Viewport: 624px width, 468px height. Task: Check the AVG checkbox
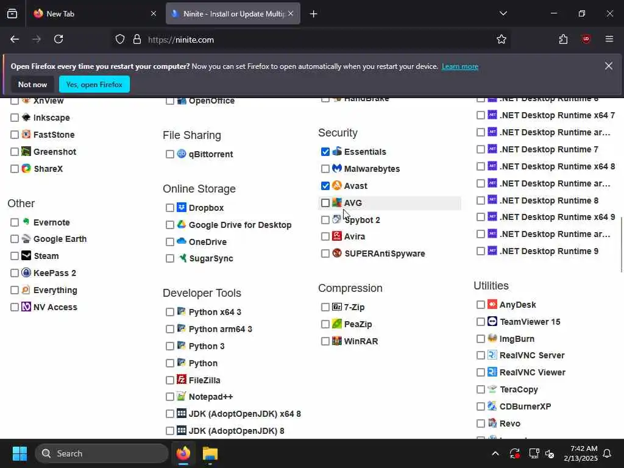click(325, 203)
